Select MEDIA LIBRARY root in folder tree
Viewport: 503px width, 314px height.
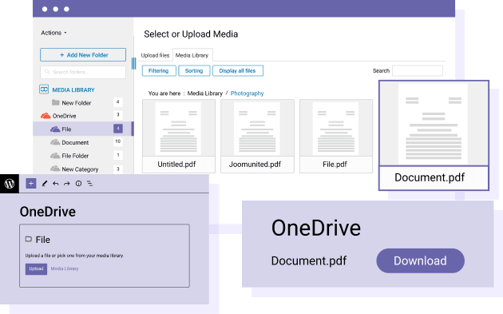coord(73,90)
